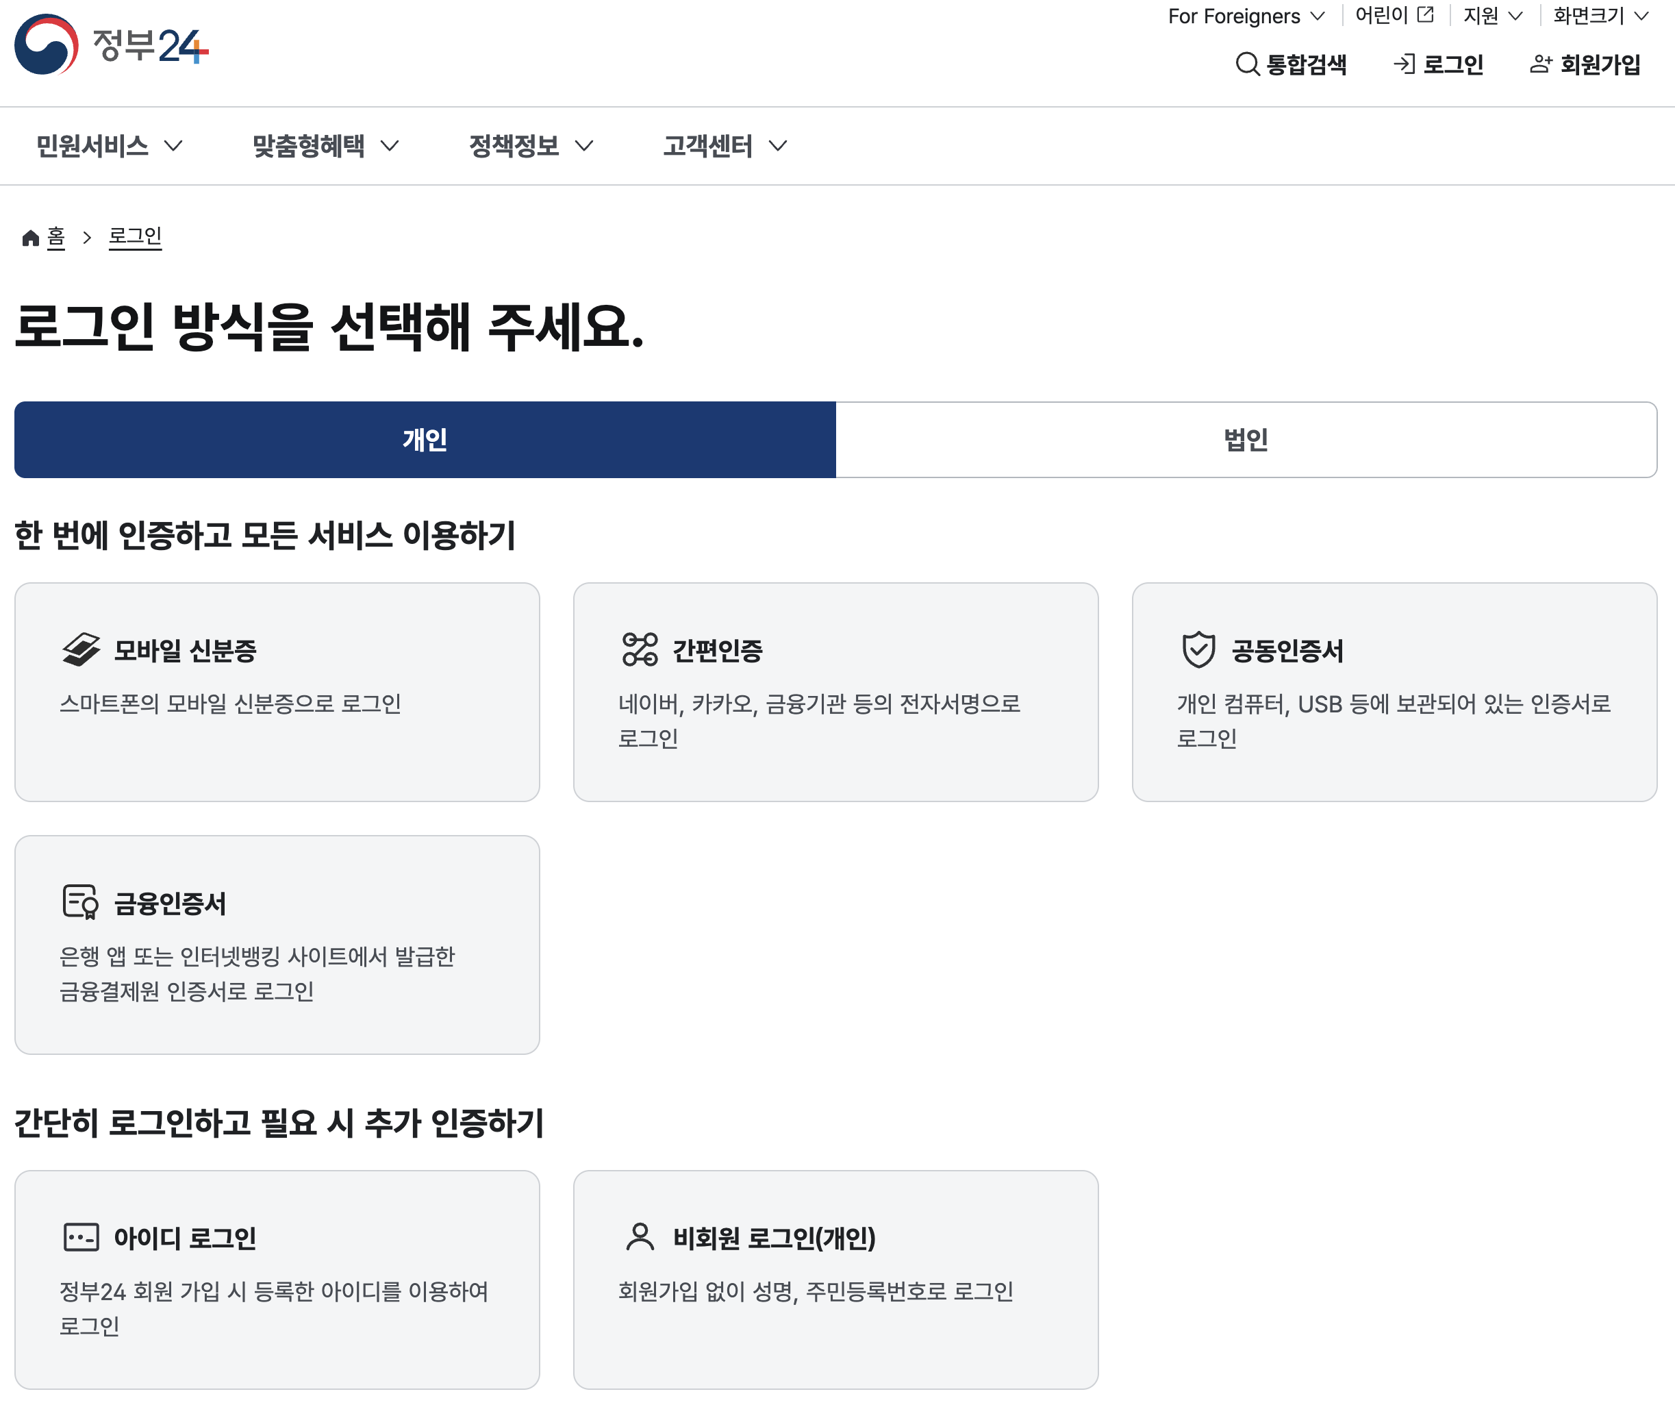Click the 아이디 로그인 icon
This screenshot has height=1407, width=1675.
pos(81,1237)
